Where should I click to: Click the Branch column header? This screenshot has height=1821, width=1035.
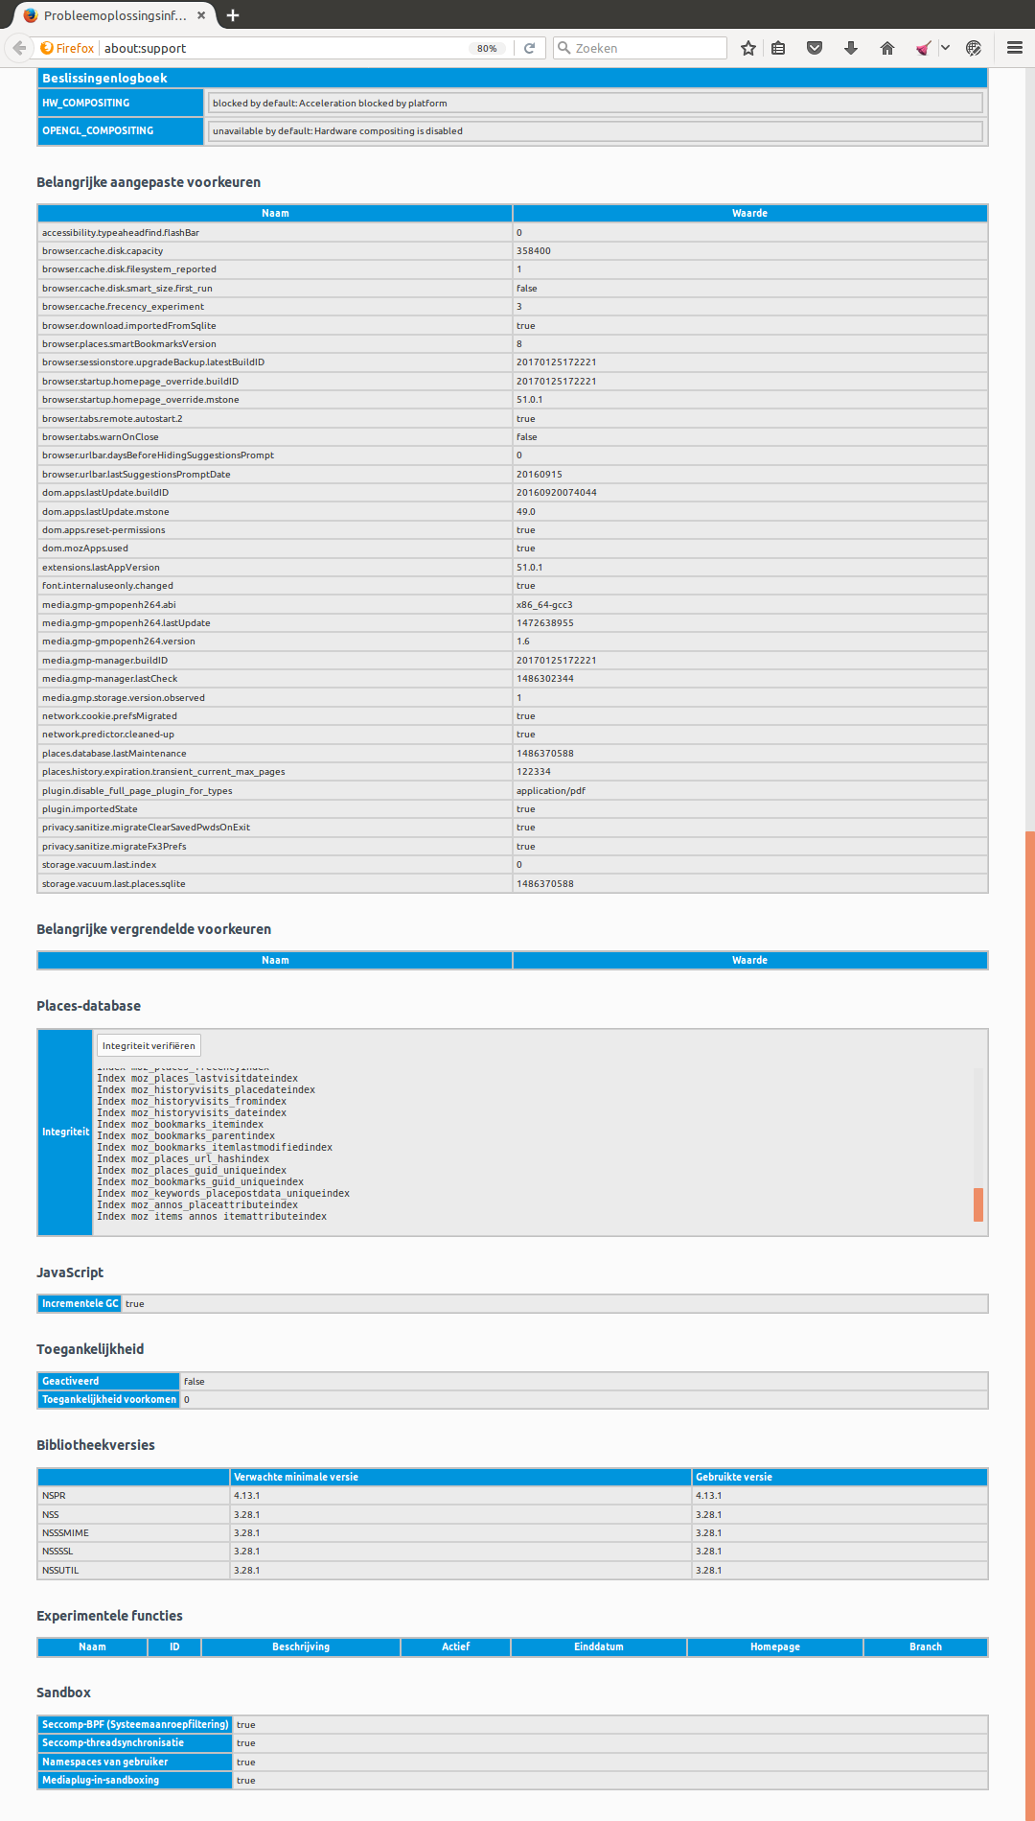(926, 1647)
